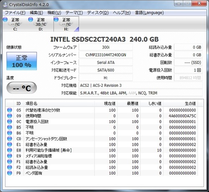Viewport: 209px width, 192px height.
Task: Click the rotation field ---- (SSD)
Action: pyautogui.click(x=188, y=63)
